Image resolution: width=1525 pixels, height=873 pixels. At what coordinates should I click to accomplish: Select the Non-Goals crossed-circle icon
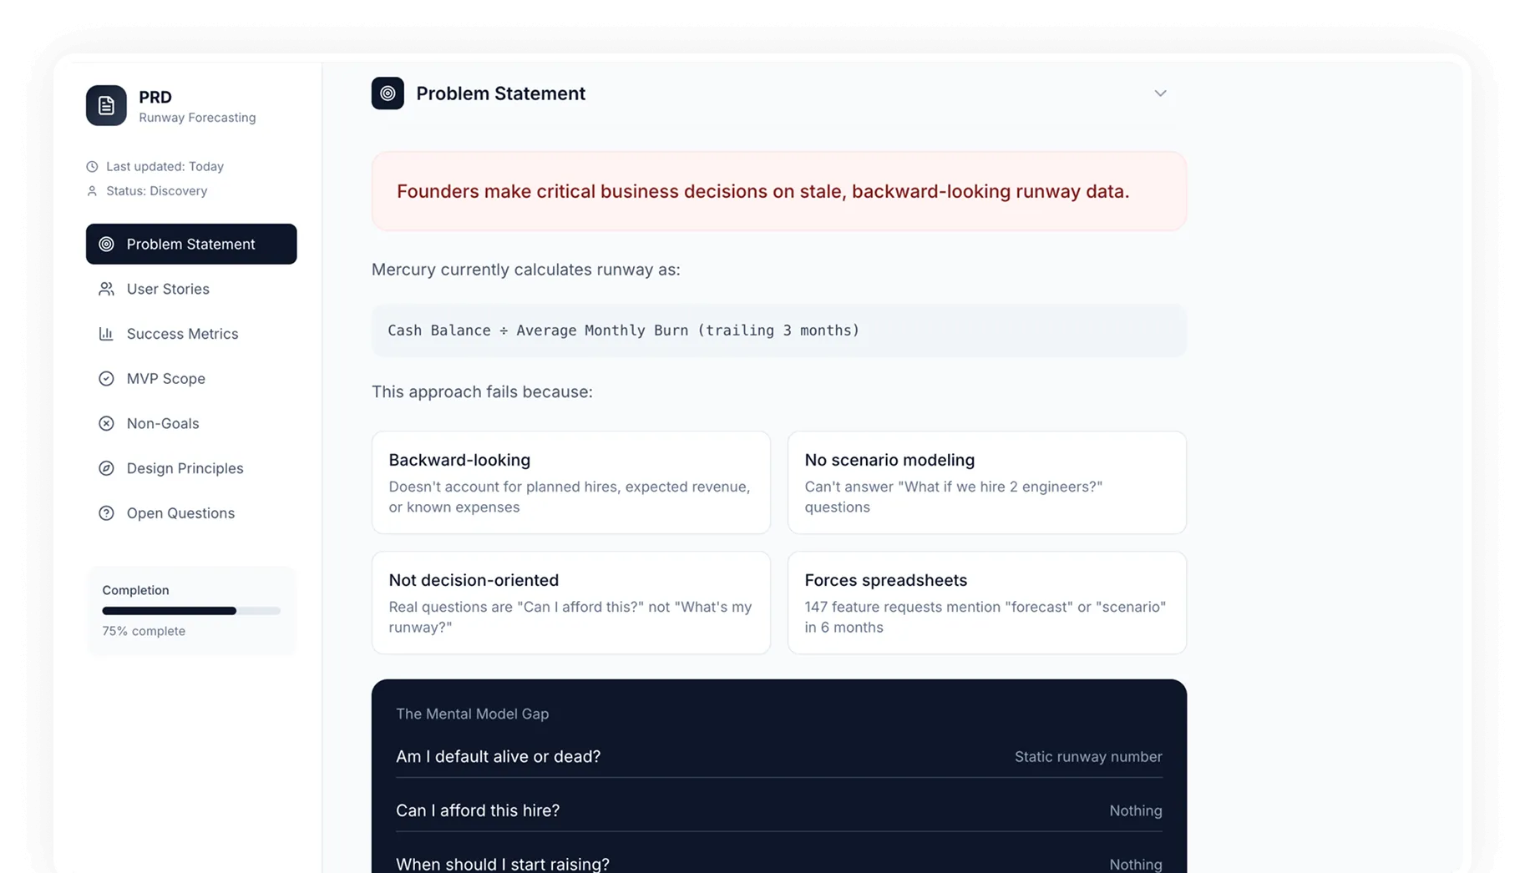click(106, 423)
